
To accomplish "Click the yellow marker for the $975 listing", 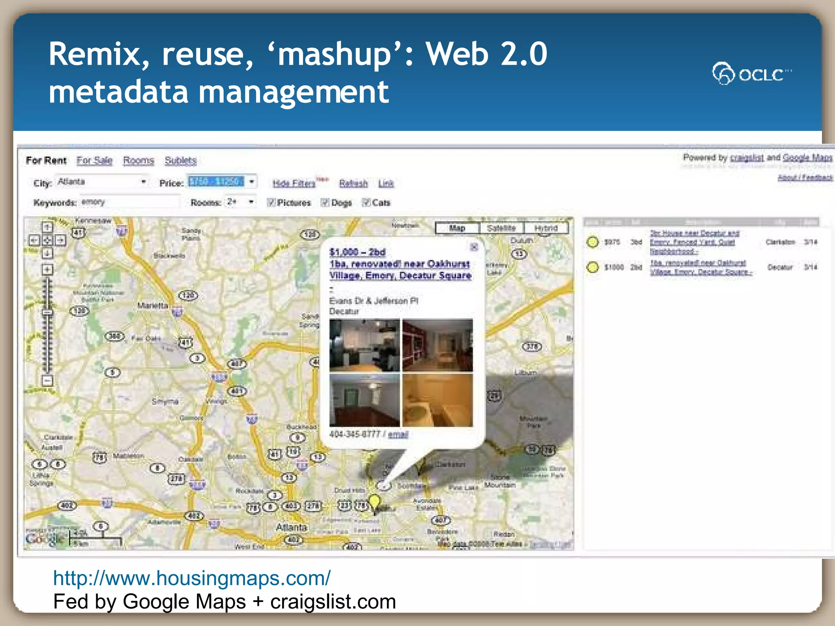I will click(592, 242).
